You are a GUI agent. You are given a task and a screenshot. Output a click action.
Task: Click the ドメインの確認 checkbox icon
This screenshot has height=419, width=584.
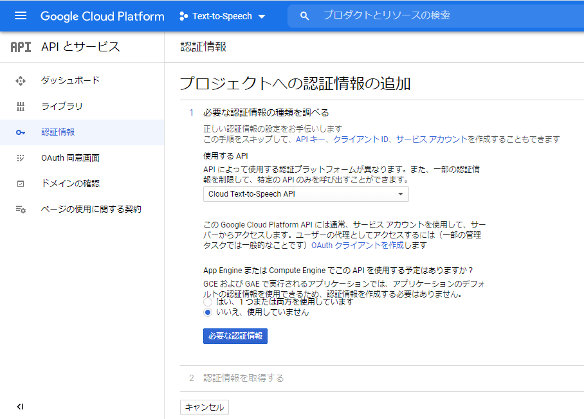(21, 184)
